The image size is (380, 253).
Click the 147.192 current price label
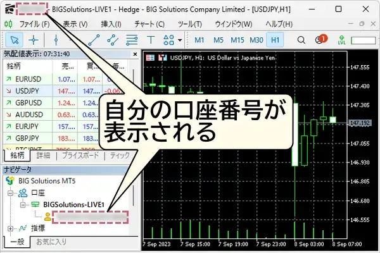click(x=360, y=123)
